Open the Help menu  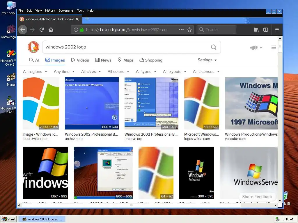coord(91,11)
